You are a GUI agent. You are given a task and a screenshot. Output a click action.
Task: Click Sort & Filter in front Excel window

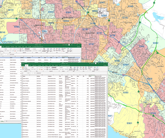tap(95, 69)
